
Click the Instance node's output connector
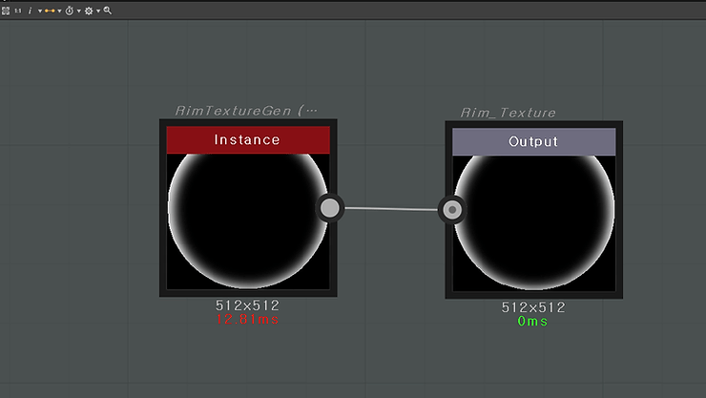pyautogui.click(x=329, y=207)
